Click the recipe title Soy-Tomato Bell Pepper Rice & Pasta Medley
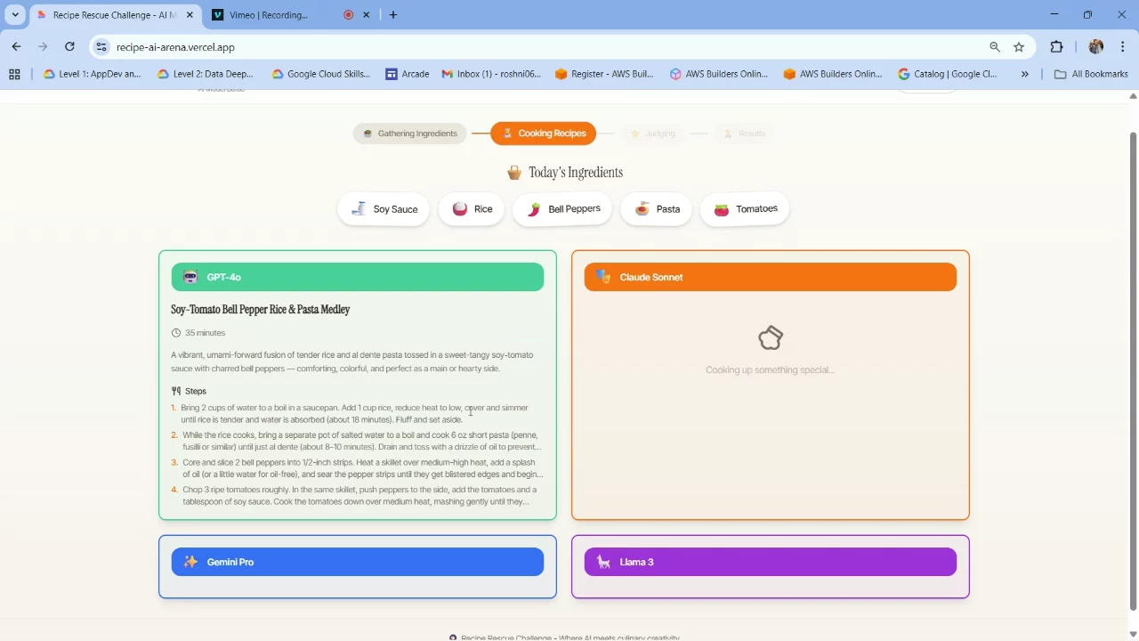This screenshot has height=641, width=1139. point(261,310)
